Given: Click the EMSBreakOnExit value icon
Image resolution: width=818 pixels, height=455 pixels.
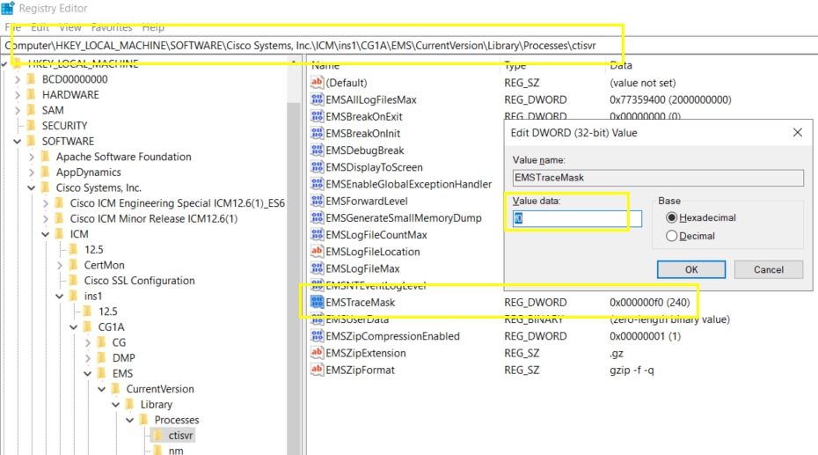Looking at the screenshot, I should [x=317, y=116].
